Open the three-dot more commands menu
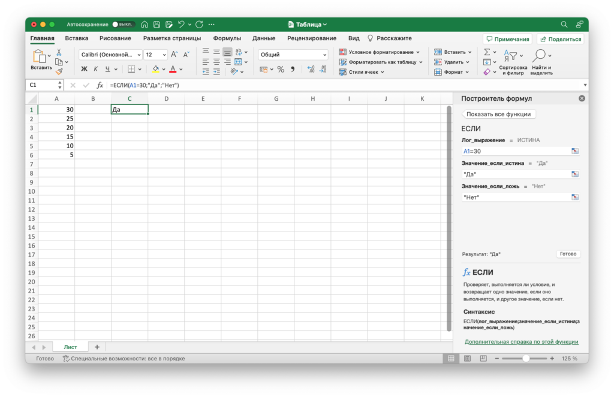Viewport: 614px width, 397px height. (212, 24)
